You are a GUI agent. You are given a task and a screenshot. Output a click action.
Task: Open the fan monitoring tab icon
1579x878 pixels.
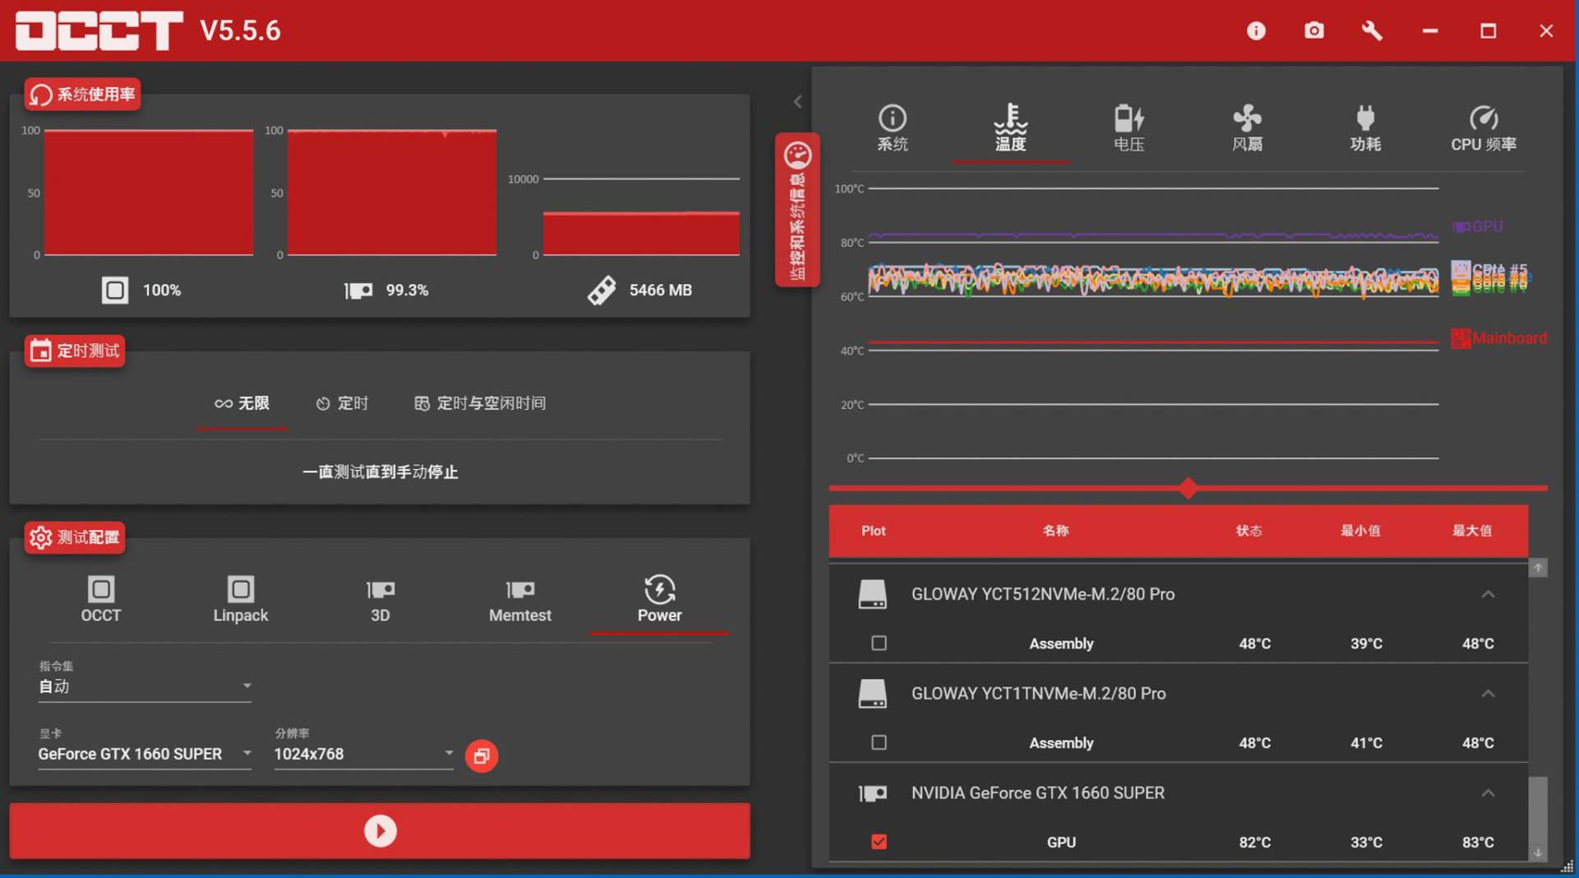coord(1247,118)
